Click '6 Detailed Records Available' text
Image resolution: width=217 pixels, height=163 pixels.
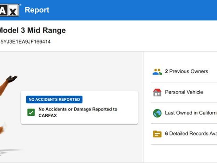coord(191,134)
